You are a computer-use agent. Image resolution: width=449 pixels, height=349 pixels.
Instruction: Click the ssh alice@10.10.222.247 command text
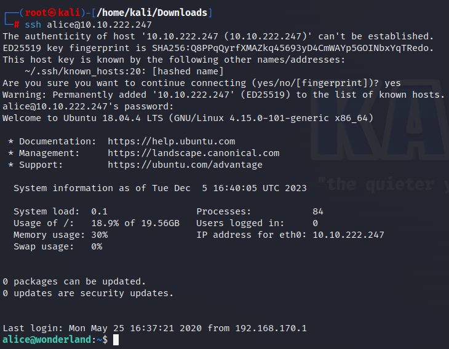[88, 25]
